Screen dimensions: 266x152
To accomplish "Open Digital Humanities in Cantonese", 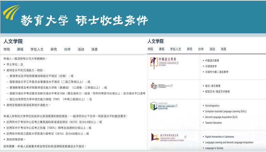I will pos(220,136).
